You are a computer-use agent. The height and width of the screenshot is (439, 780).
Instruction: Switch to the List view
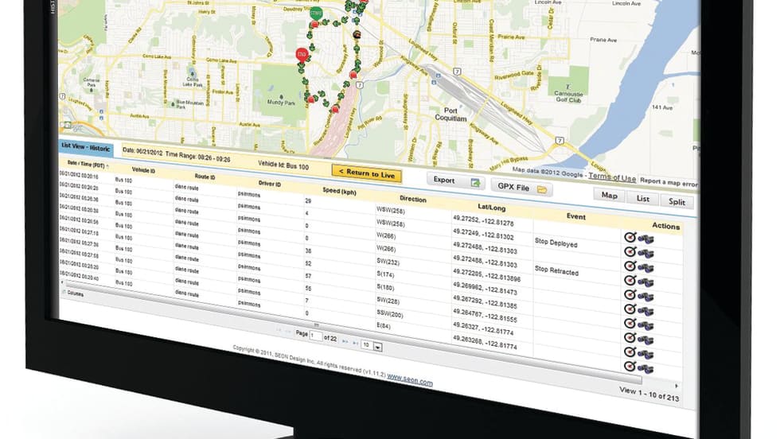pos(643,199)
